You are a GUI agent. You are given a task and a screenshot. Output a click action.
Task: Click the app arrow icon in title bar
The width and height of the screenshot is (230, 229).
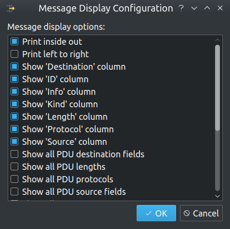click(x=11, y=9)
